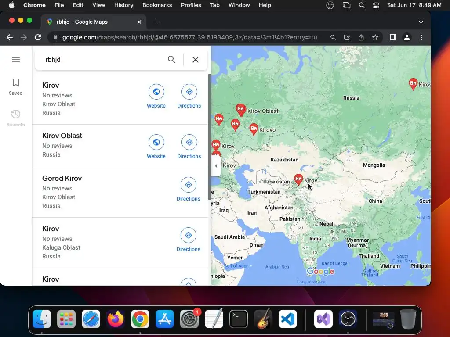Open the View menu

[98, 5]
